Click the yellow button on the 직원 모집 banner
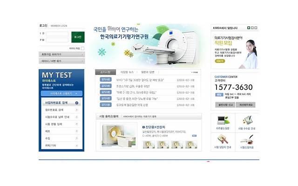Image resolution: width=298 pixels, height=186 pixels. click(x=220, y=61)
